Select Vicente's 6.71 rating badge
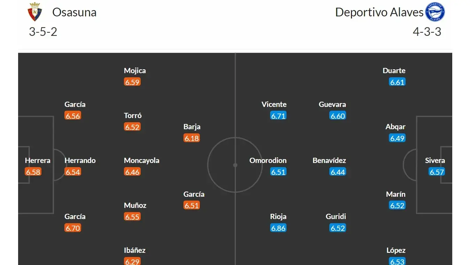Viewport: 470px width, 265px height. tap(278, 116)
